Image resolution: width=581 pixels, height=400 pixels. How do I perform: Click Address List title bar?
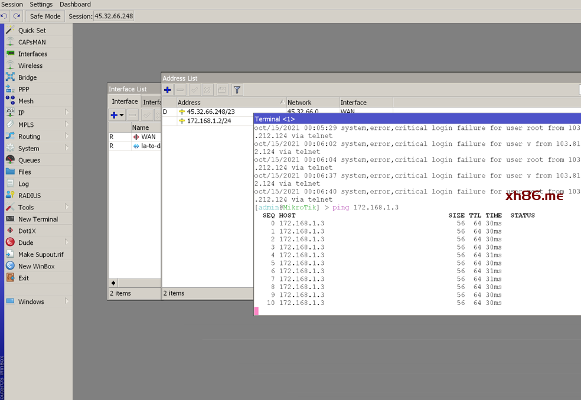(371, 78)
